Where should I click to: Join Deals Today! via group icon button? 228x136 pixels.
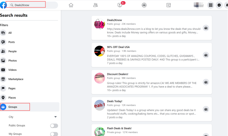tap(206, 109)
